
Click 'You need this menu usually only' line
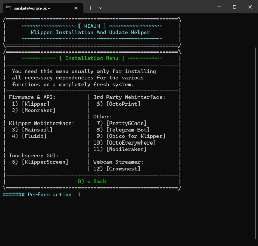84,71
